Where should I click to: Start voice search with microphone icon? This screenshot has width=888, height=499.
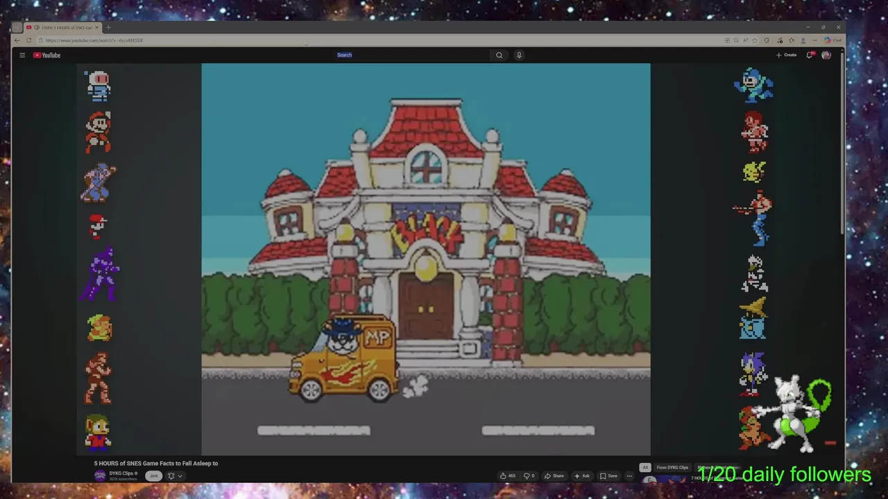pos(519,55)
